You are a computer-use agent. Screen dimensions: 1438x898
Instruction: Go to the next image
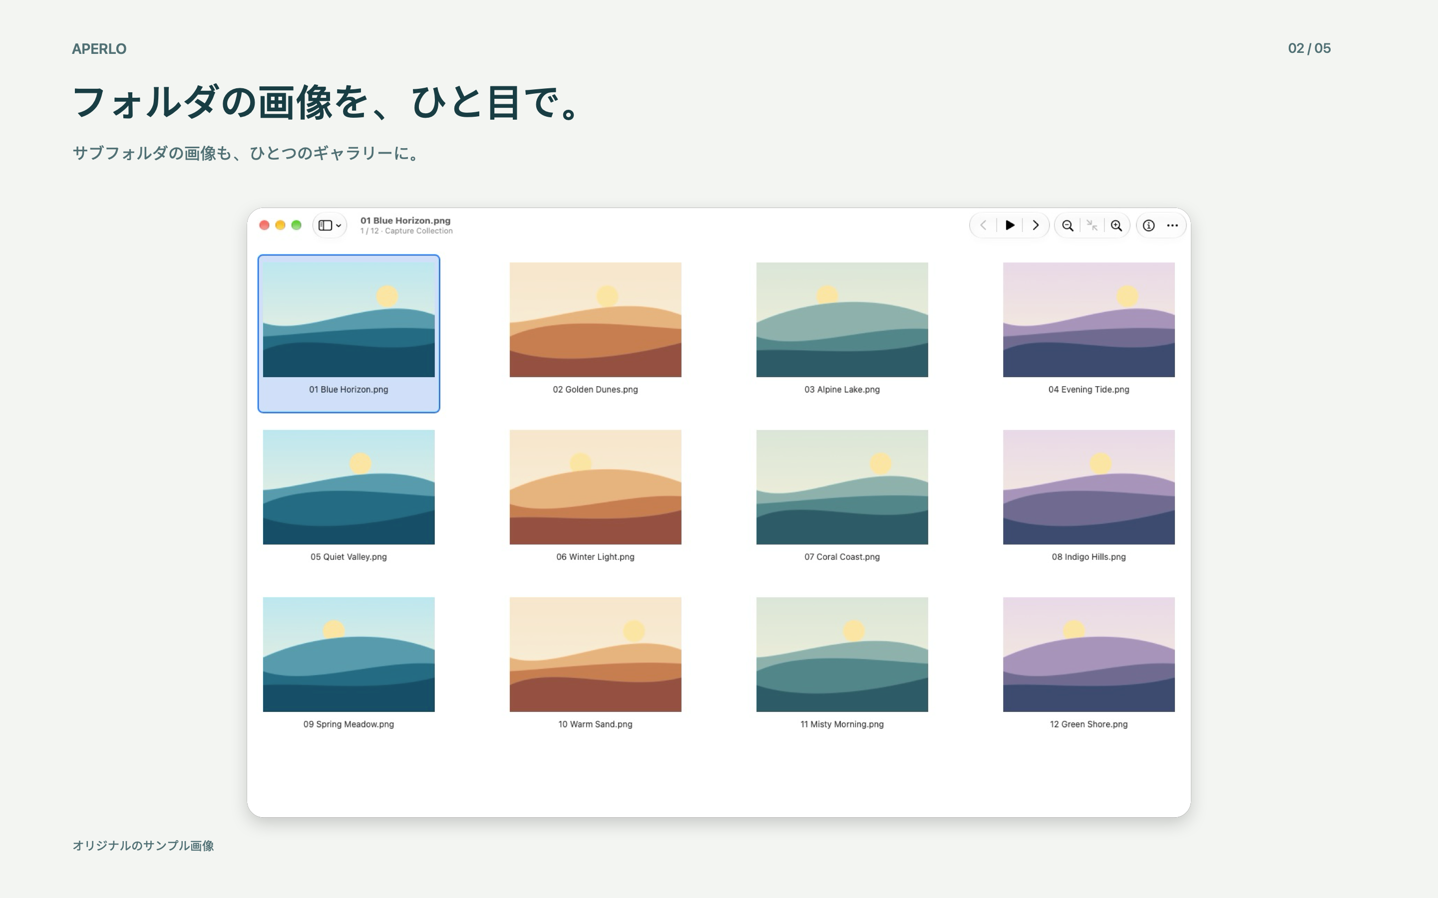[1036, 225]
